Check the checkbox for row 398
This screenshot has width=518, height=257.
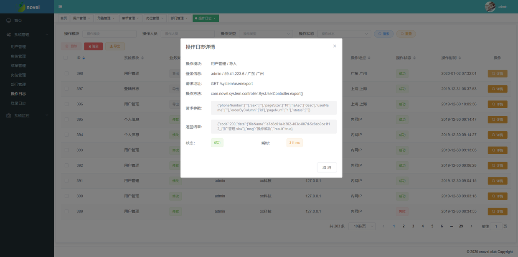click(66, 73)
